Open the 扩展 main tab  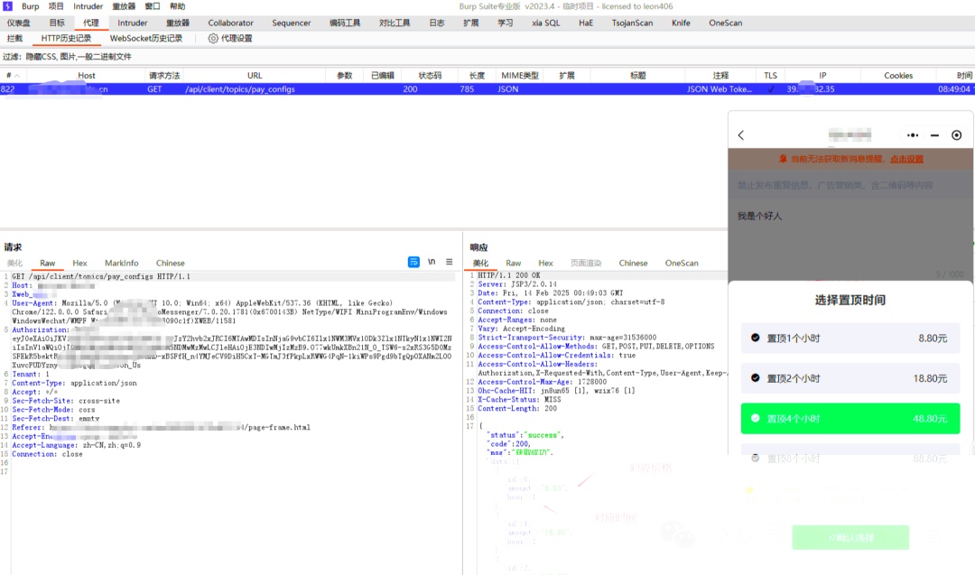point(470,23)
